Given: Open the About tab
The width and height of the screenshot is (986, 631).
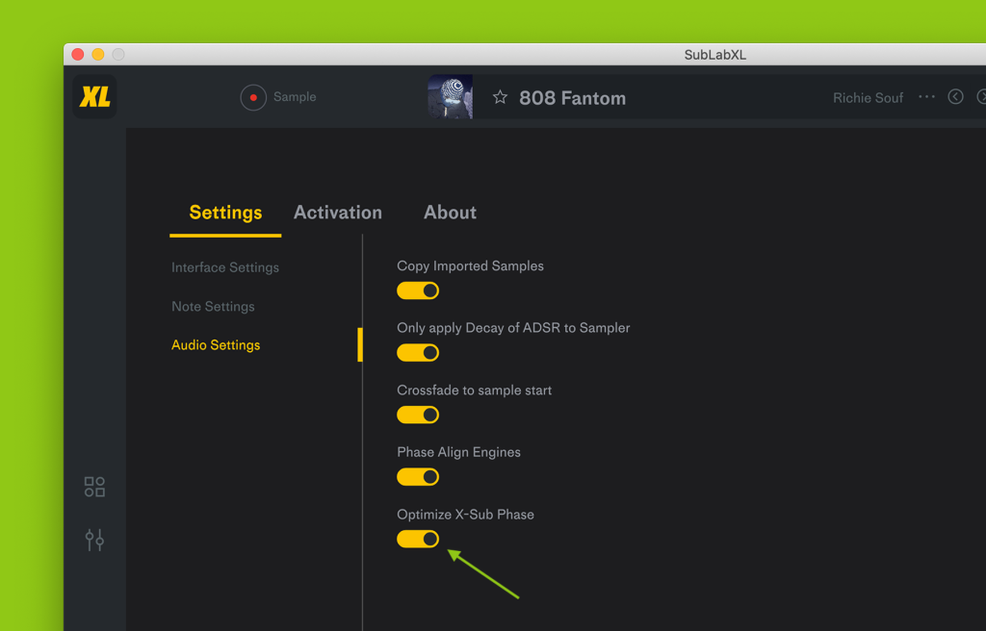Looking at the screenshot, I should tap(450, 213).
